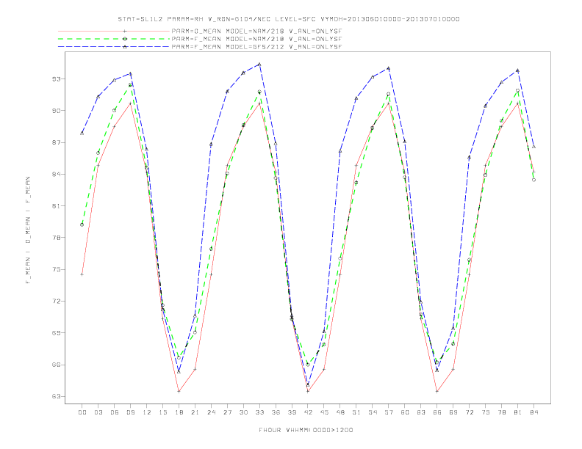Click y-axis tick label 93
Screen dimensions: 582x449
point(57,79)
